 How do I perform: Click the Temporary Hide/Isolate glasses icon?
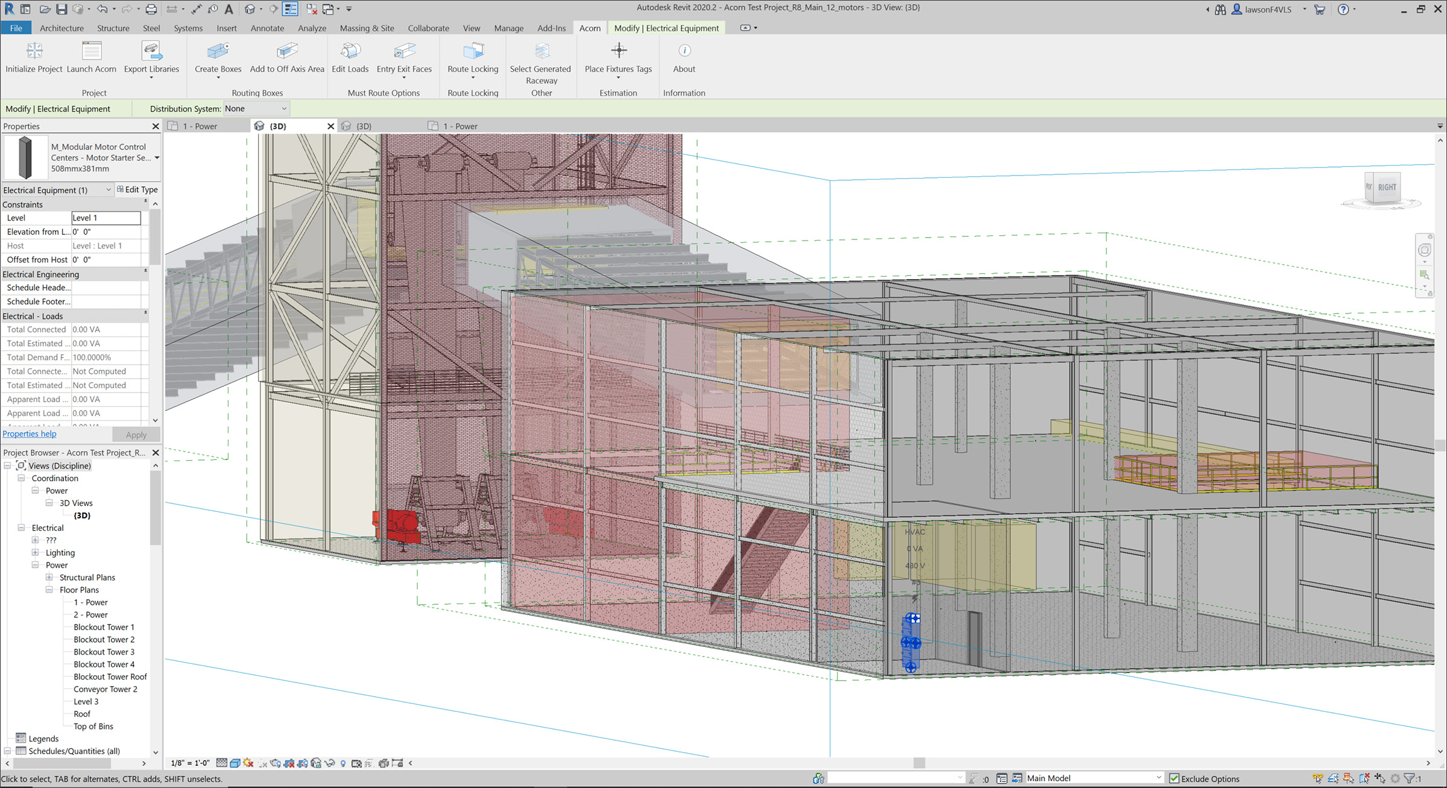point(329,763)
